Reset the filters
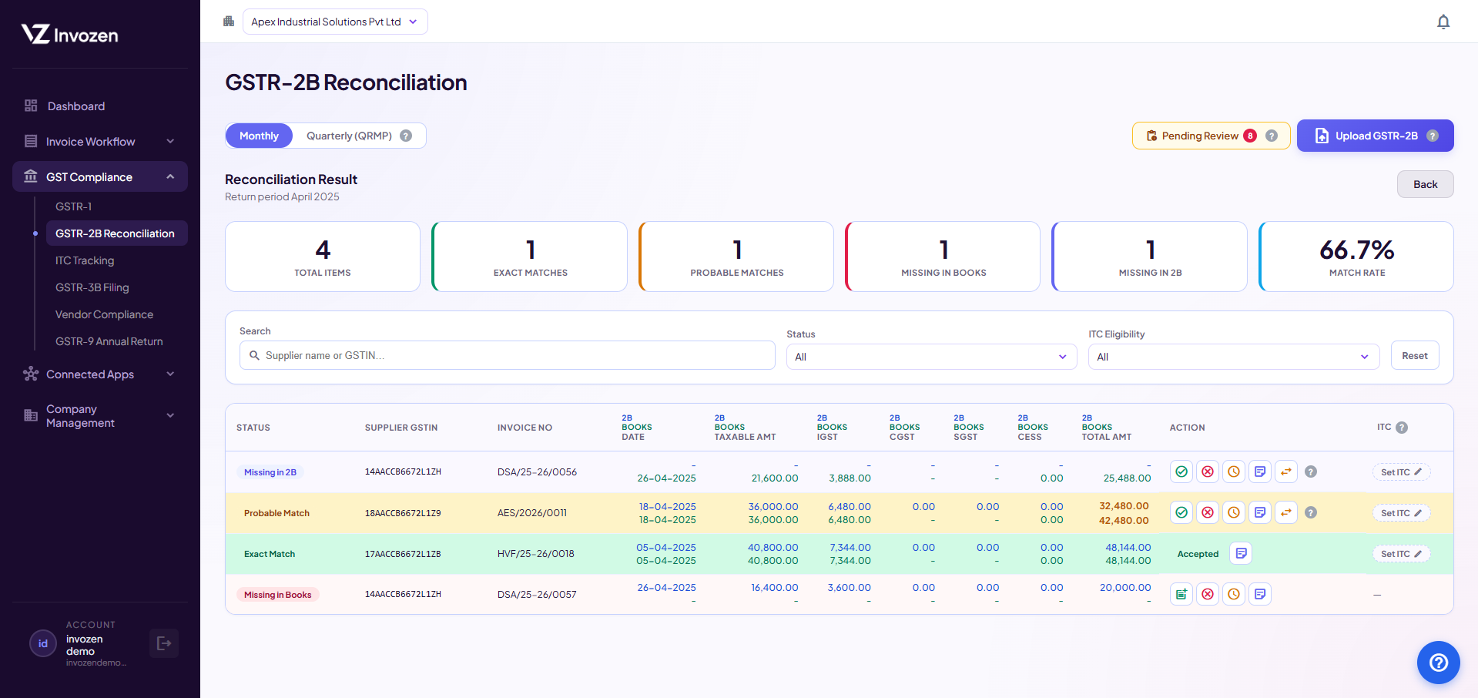1478x698 pixels. 1415,355
